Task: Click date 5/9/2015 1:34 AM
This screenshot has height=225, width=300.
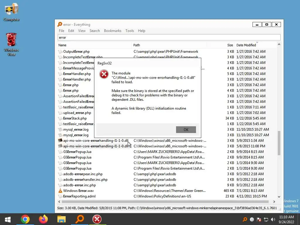Action: click(x=250, y=140)
